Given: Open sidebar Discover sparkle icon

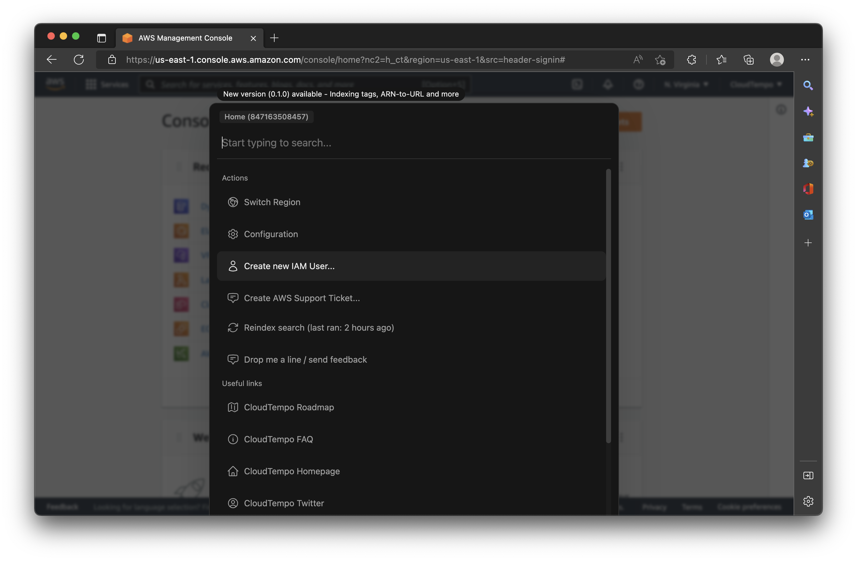Looking at the screenshot, I should 808,111.
